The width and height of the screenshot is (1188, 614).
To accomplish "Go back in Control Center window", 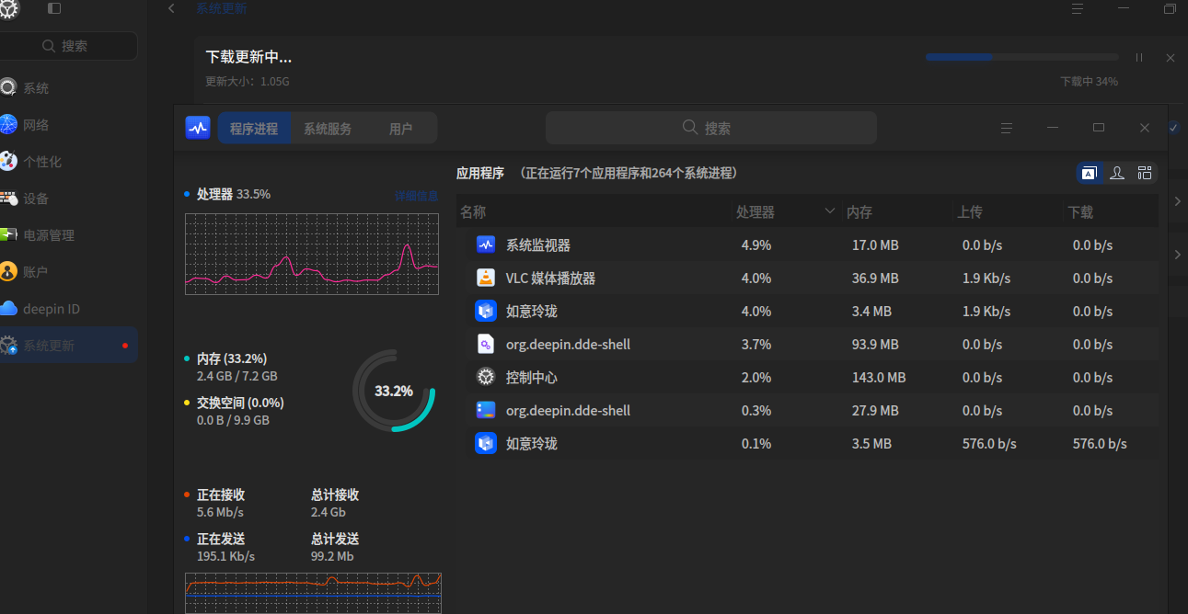I will point(171,8).
